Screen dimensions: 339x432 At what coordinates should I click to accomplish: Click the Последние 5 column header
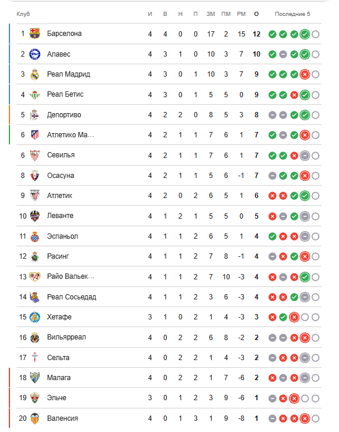[292, 14]
